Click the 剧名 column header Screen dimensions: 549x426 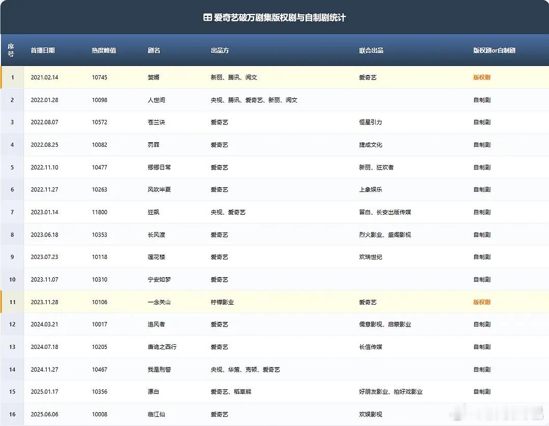pos(154,50)
